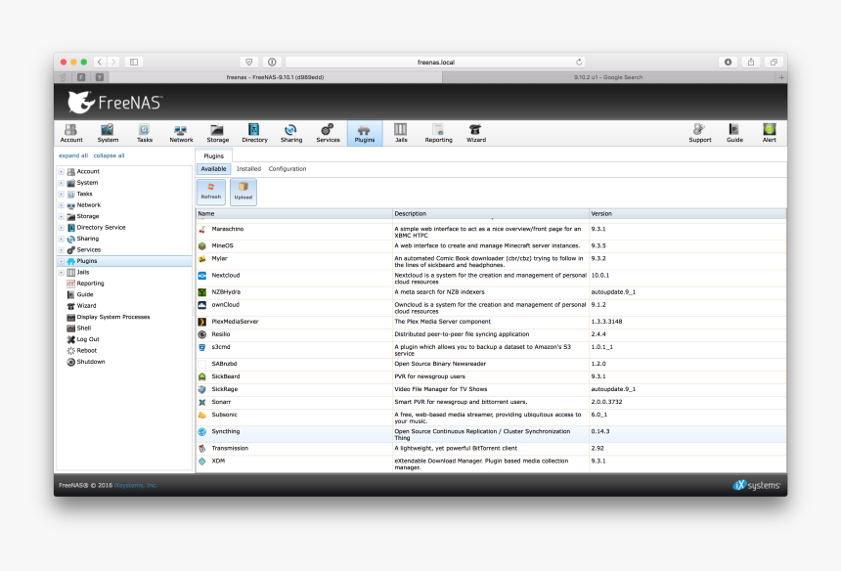Open the Storage section from the toolbar
This screenshot has height=571, width=841.
(217, 132)
